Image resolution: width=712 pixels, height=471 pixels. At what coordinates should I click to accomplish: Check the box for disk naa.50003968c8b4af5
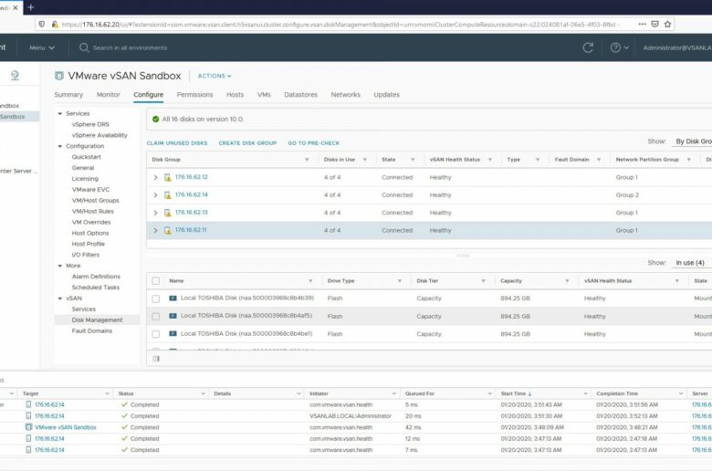[156, 316]
